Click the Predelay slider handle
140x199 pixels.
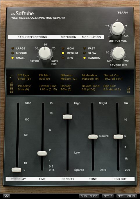coord(17,170)
